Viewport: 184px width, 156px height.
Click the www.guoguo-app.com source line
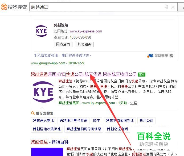point(57,63)
